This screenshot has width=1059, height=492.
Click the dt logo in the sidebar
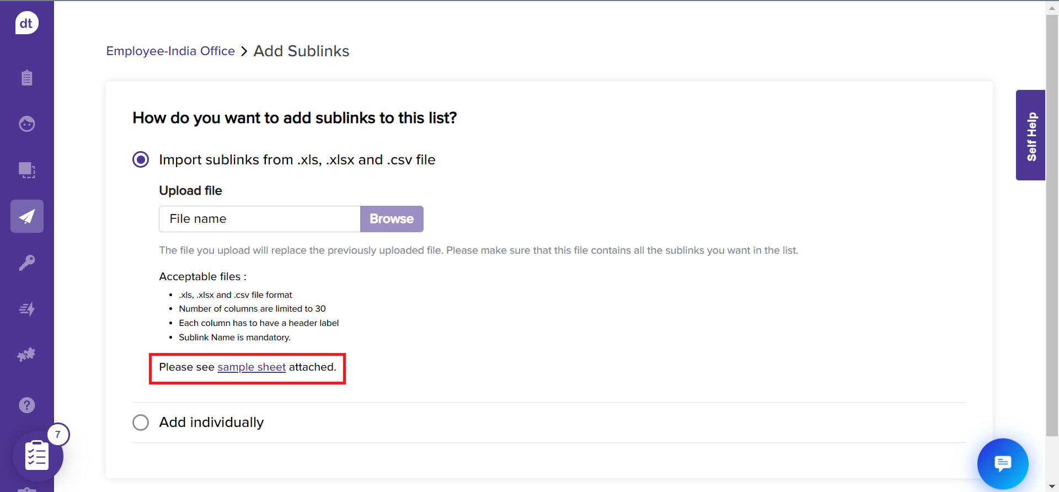click(26, 23)
